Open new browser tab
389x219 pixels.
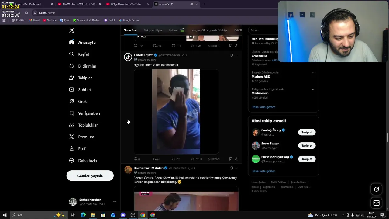(x=204, y=4)
